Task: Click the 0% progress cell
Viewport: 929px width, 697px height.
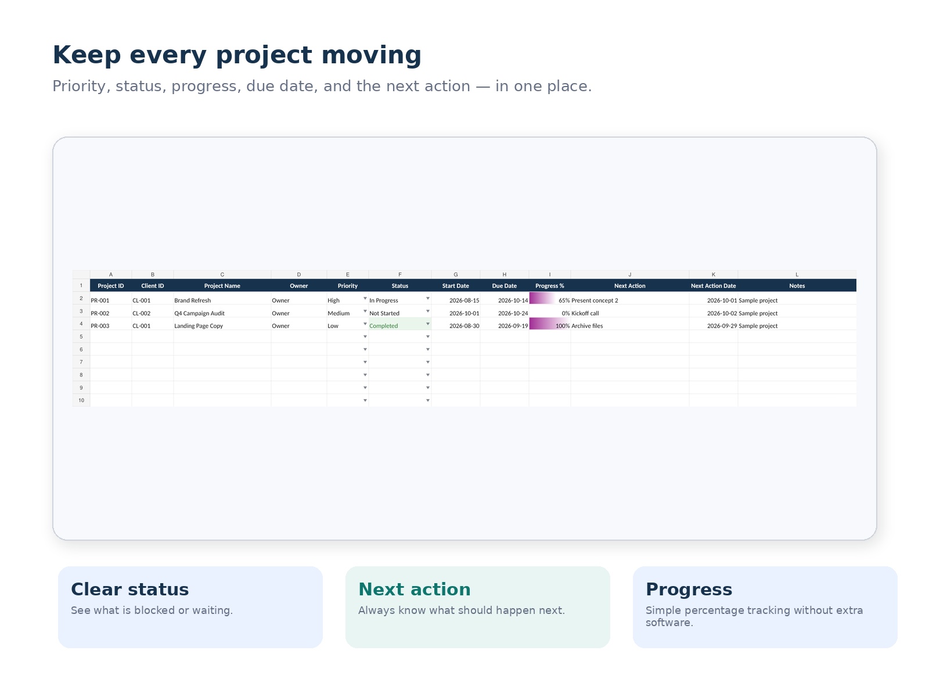Action: (550, 311)
